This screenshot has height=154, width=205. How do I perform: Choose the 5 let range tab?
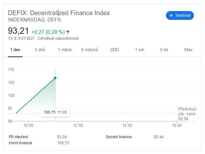164,50
